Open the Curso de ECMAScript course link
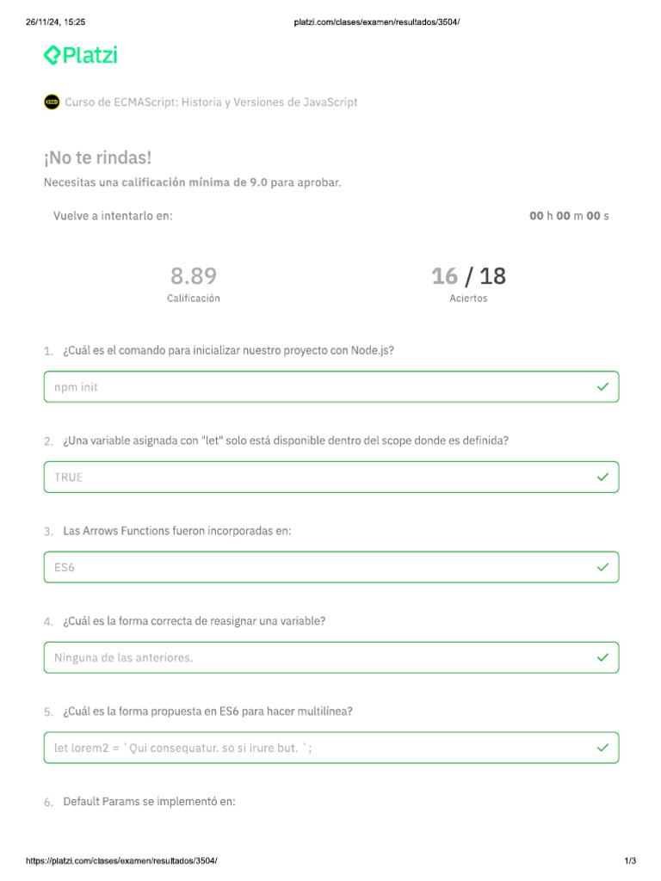The width and height of the screenshot is (661, 881). coord(211,102)
